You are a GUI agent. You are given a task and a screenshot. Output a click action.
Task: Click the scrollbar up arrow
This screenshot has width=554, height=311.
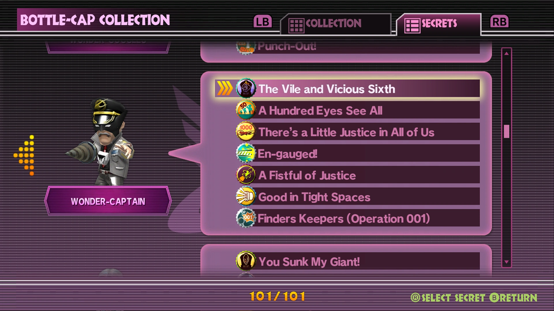click(506, 53)
